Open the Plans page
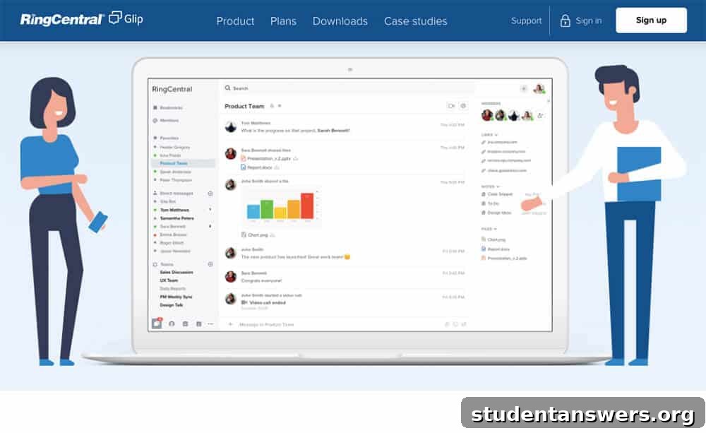The height and width of the screenshot is (433, 706). click(x=283, y=21)
